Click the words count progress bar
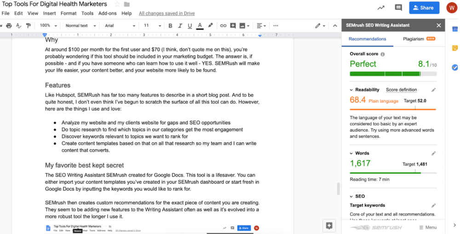Viewport: 460px width, 234px height. point(393,173)
